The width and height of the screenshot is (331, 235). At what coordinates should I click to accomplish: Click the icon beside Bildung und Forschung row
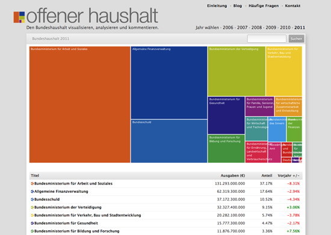(x=32, y=231)
